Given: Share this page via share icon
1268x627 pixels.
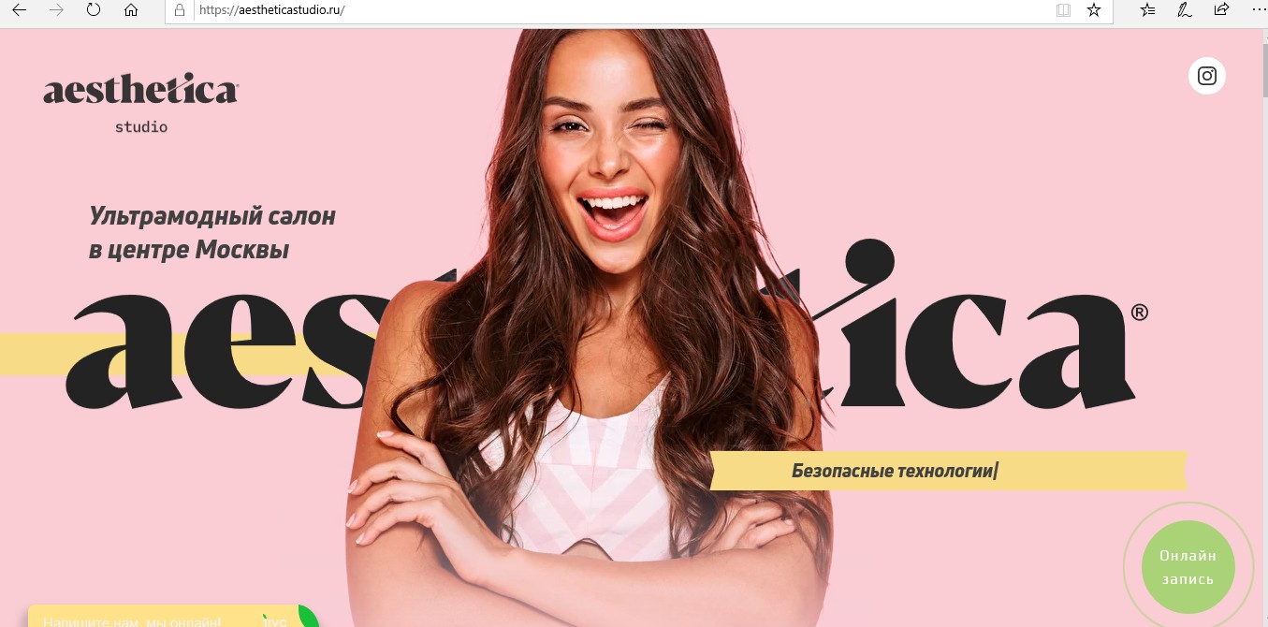Looking at the screenshot, I should pos(1221,10).
